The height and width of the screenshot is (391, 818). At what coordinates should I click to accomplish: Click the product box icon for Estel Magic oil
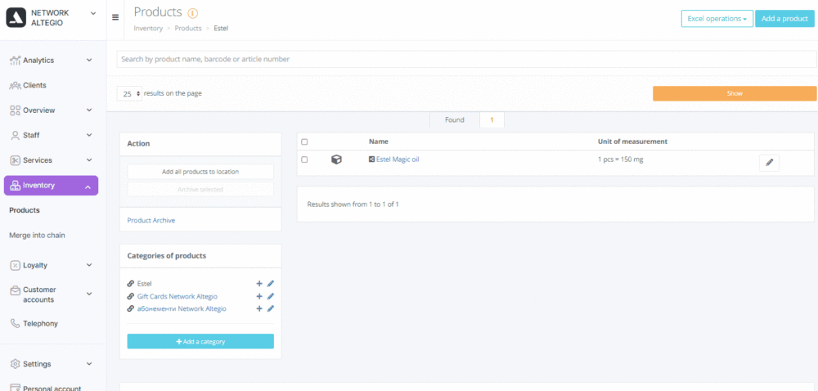336,160
